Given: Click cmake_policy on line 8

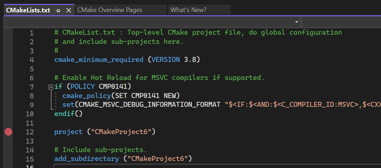Looking at the screenshot, I should pyautogui.click(x=87, y=96).
